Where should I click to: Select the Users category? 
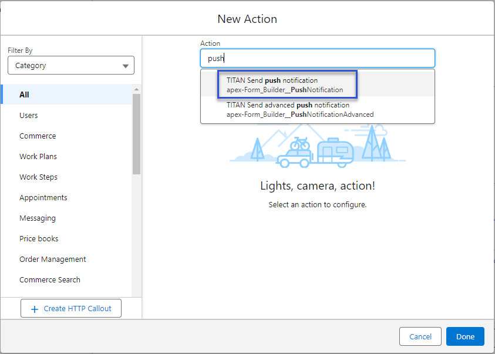click(x=29, y=116)
